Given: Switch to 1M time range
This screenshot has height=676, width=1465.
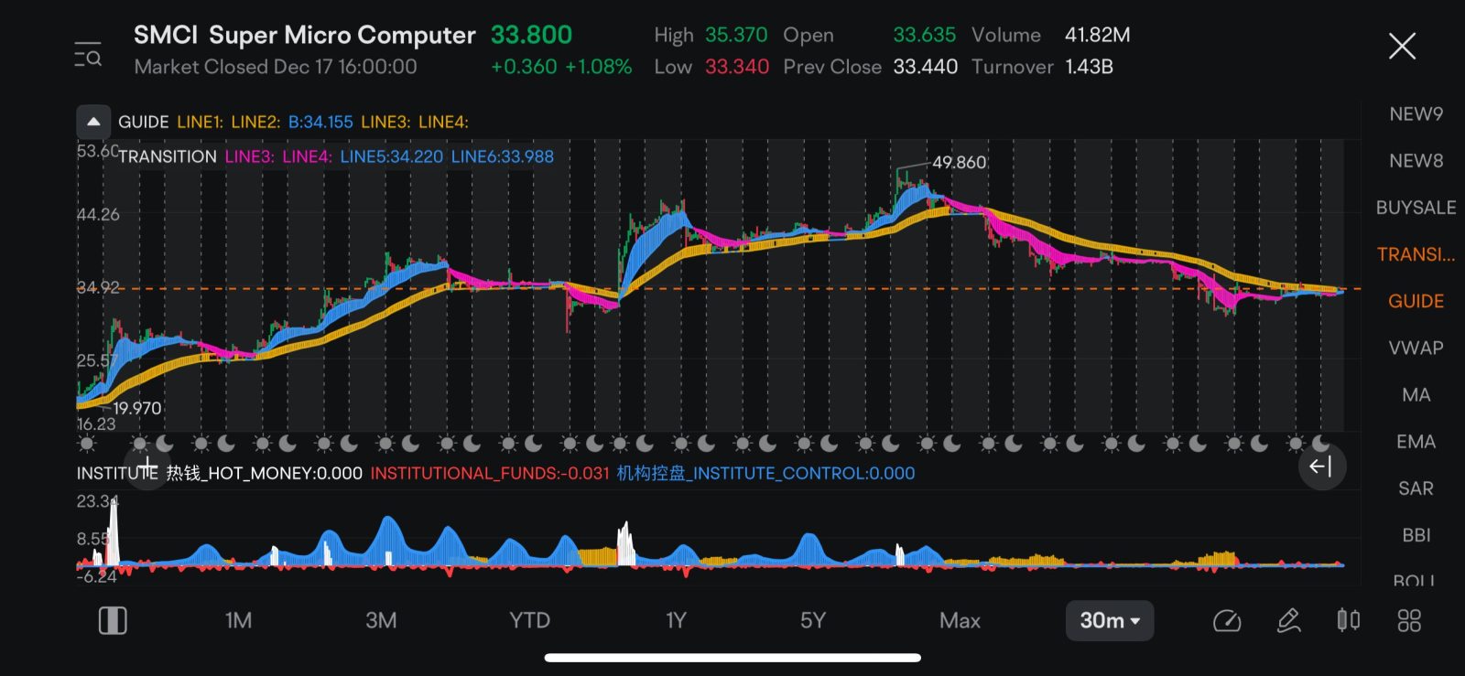Looking at the screenshot, I should 238,621.
